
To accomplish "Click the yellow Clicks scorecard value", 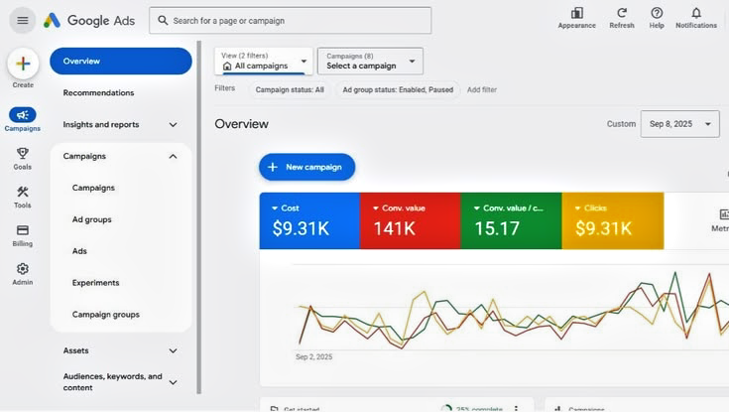I will 603,228.
